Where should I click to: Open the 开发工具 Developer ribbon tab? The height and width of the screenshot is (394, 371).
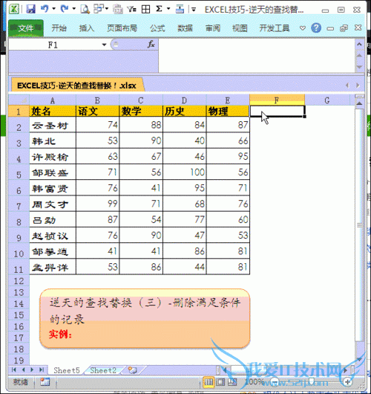click(x=275, y=28)
